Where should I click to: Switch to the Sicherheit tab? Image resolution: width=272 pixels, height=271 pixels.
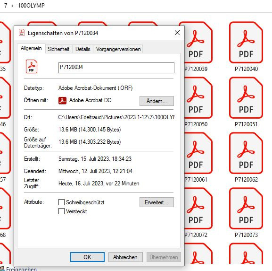coord(58,49)
